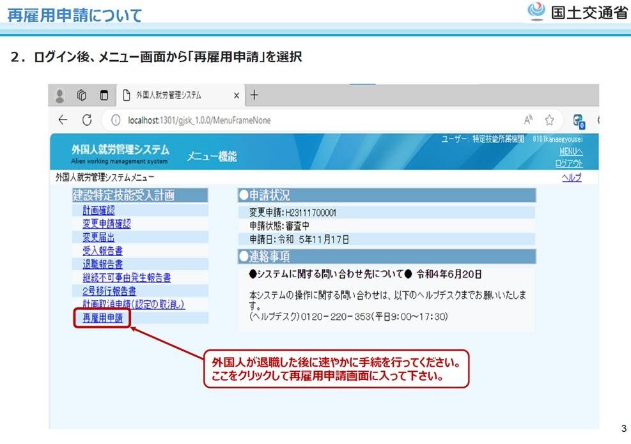This screenshot has height=444, width=631.
Task: View site information icon beside localhost URL
Action: (116, 120)
